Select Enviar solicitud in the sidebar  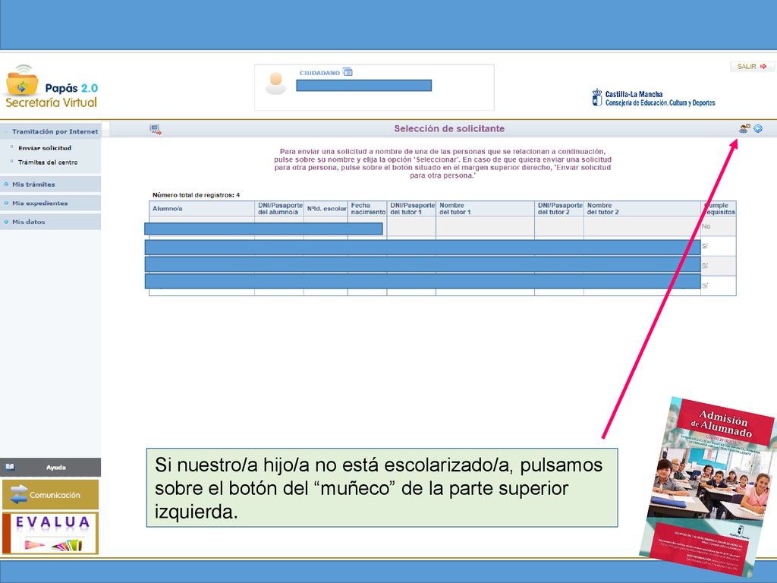pos(45,148)
